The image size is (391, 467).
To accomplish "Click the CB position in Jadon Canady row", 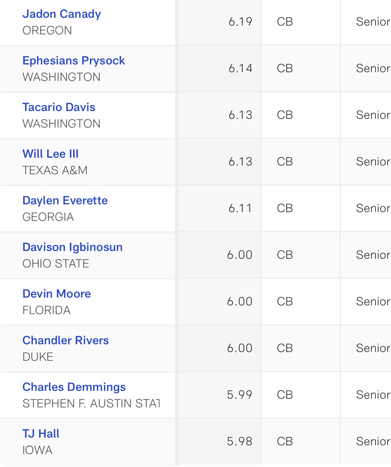I will pyautogui.click(x=285, y=22).
